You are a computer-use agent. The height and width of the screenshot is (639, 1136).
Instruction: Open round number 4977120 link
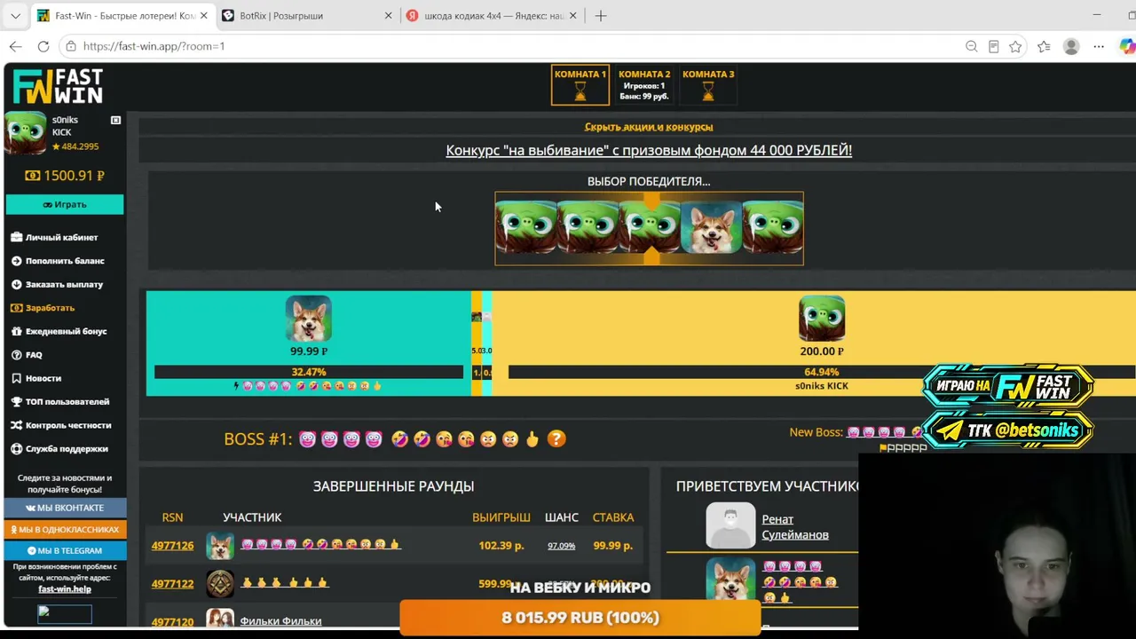coord(172,621)
